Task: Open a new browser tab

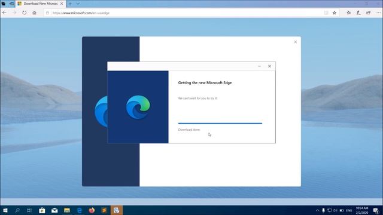Action: (x=70, y=4)
